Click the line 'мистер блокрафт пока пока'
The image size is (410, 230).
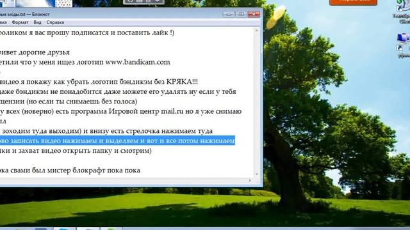coord(94,171)
